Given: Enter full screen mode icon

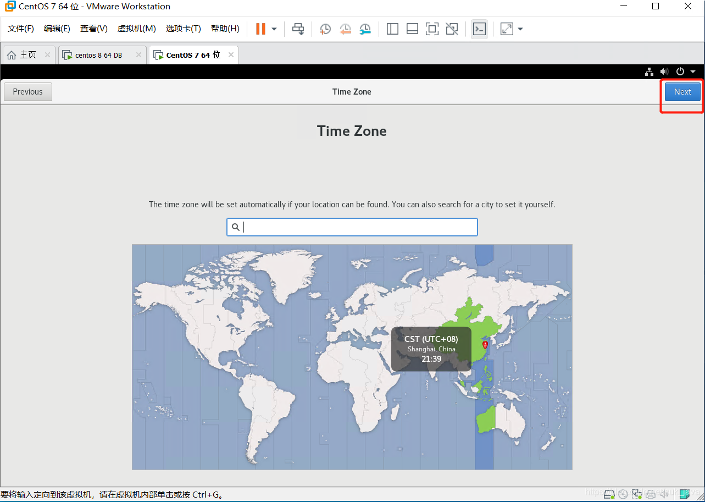Looking at the screenshot, I should click(432, 29).
